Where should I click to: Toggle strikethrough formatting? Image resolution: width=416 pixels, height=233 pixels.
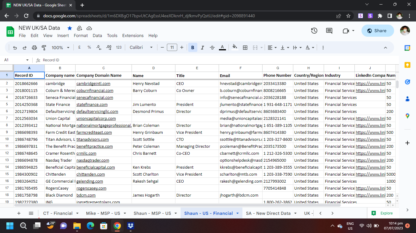tap(212, 48)
